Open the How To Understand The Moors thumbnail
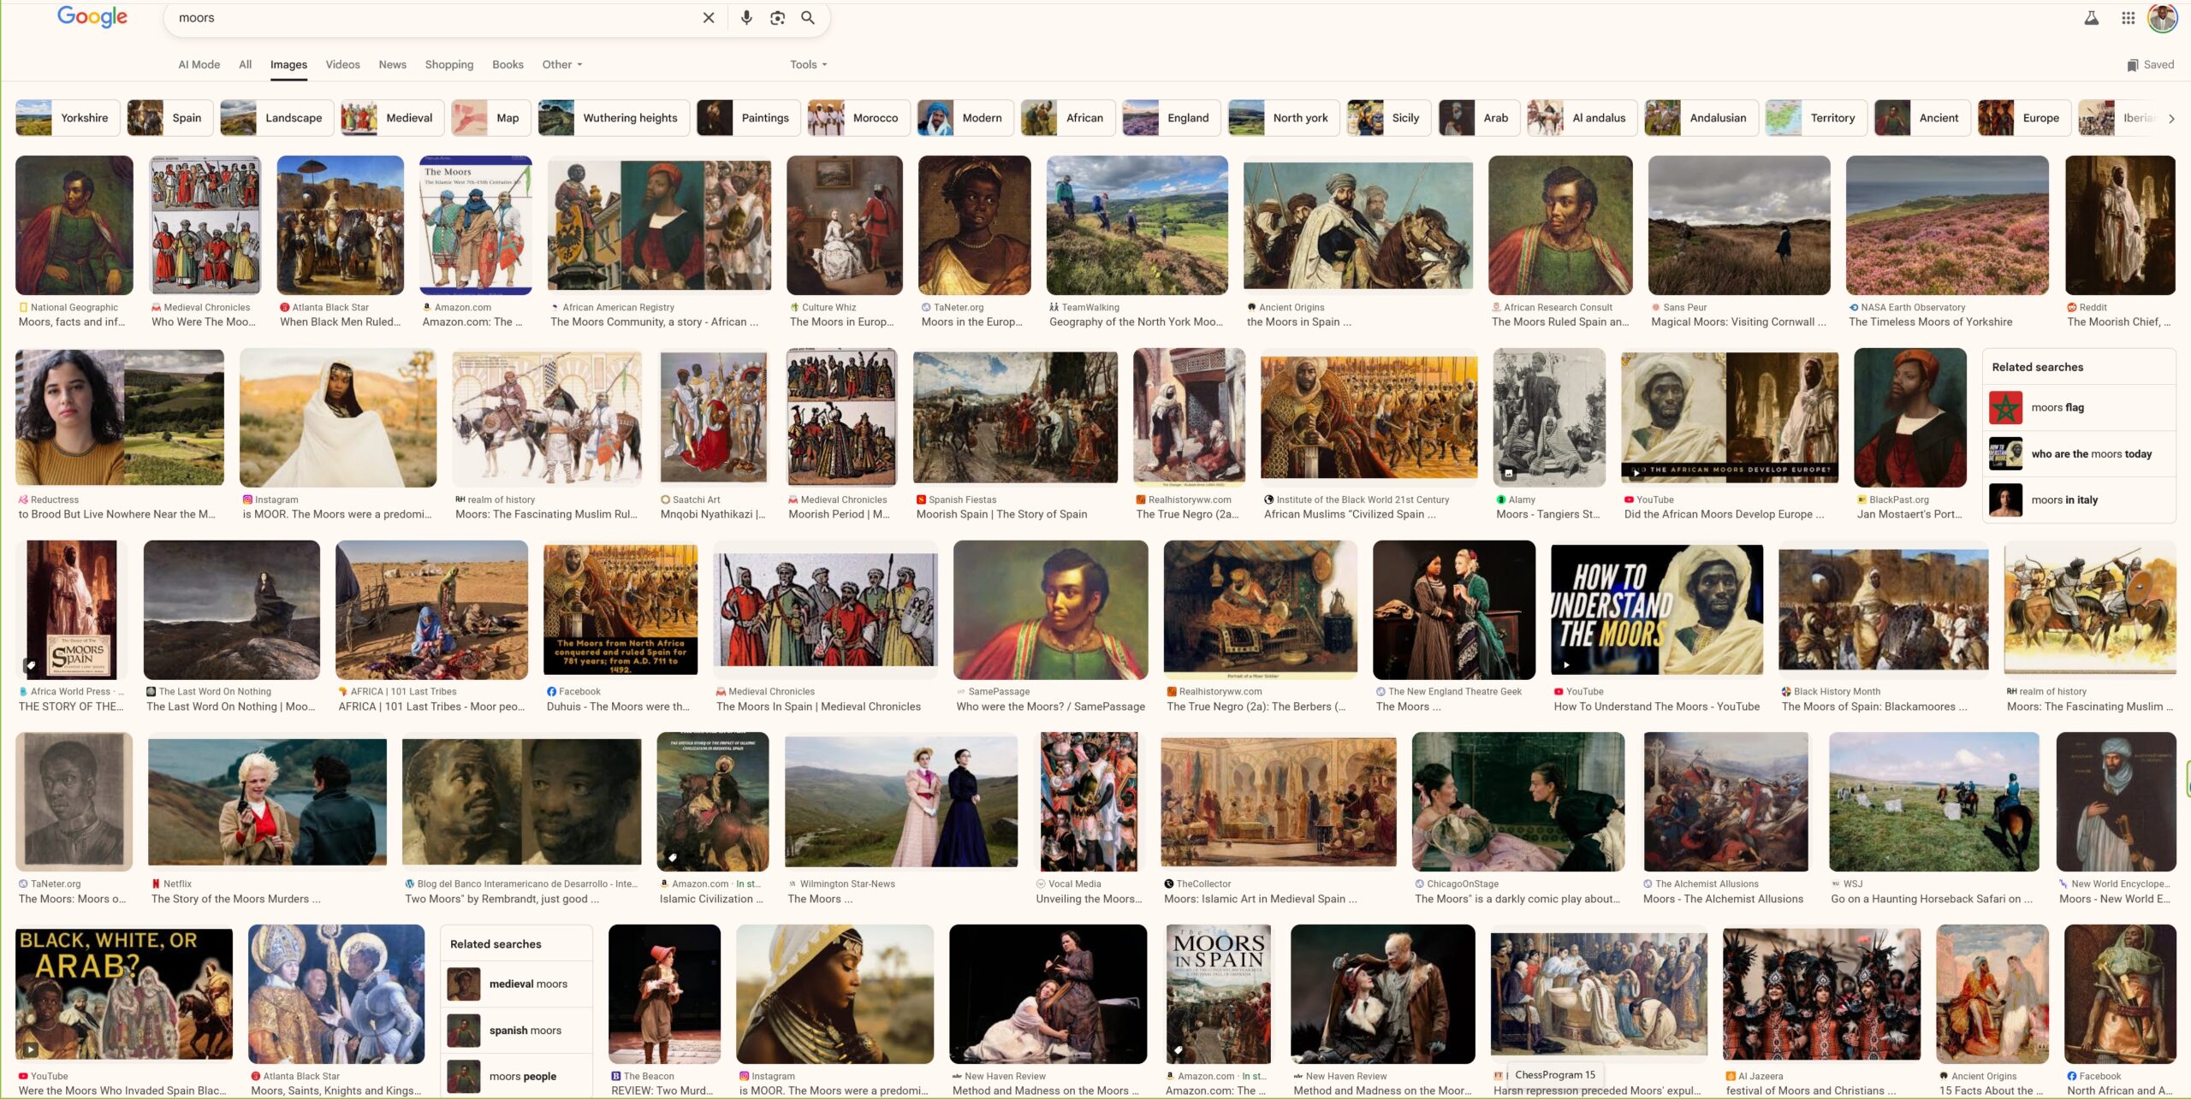2191x1099 pixels. (x=1657, y=610)
